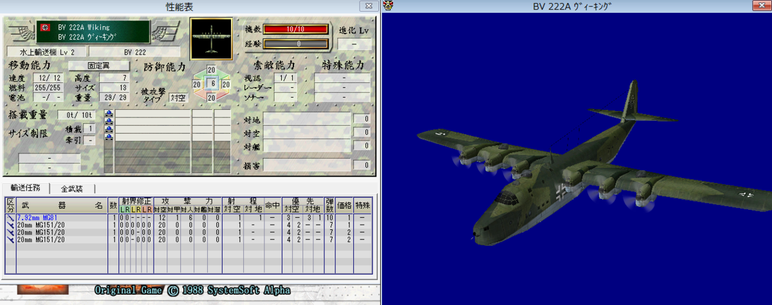Click the 特殊 column header
Image resolution: width=772 pixels, height=305 pixels.
coord(363,205)
